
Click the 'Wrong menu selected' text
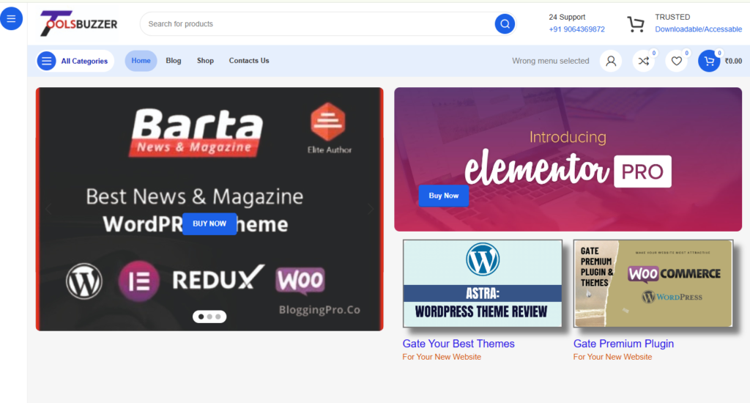coord(551,61)
